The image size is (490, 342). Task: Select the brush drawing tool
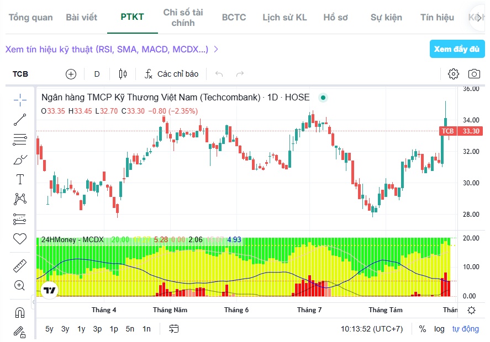click(20, 159)
